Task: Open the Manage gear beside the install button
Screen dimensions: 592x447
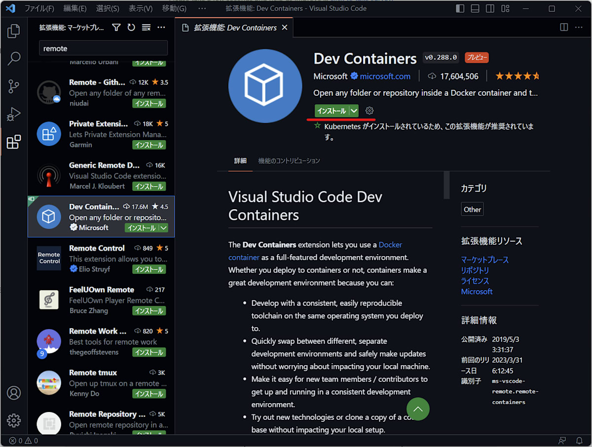Action: (369, 111)
